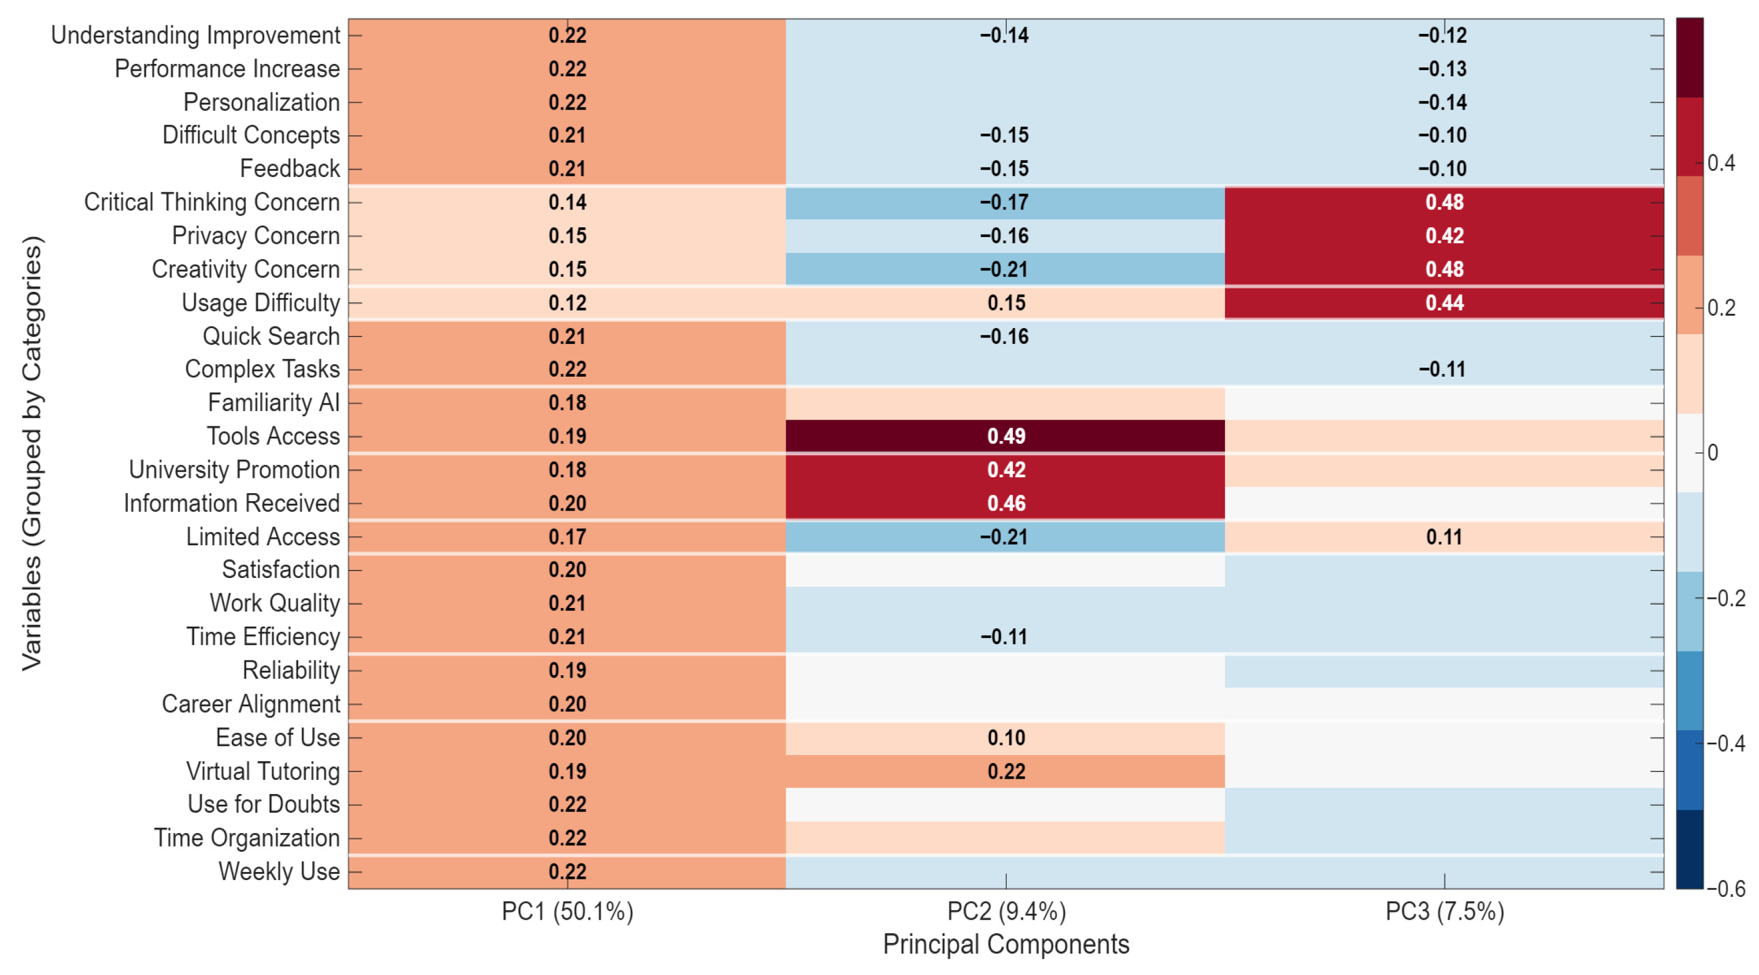Click the Weekly Use PC1 cell
The image size is (1759, 975).
click(x=567, y=871)
